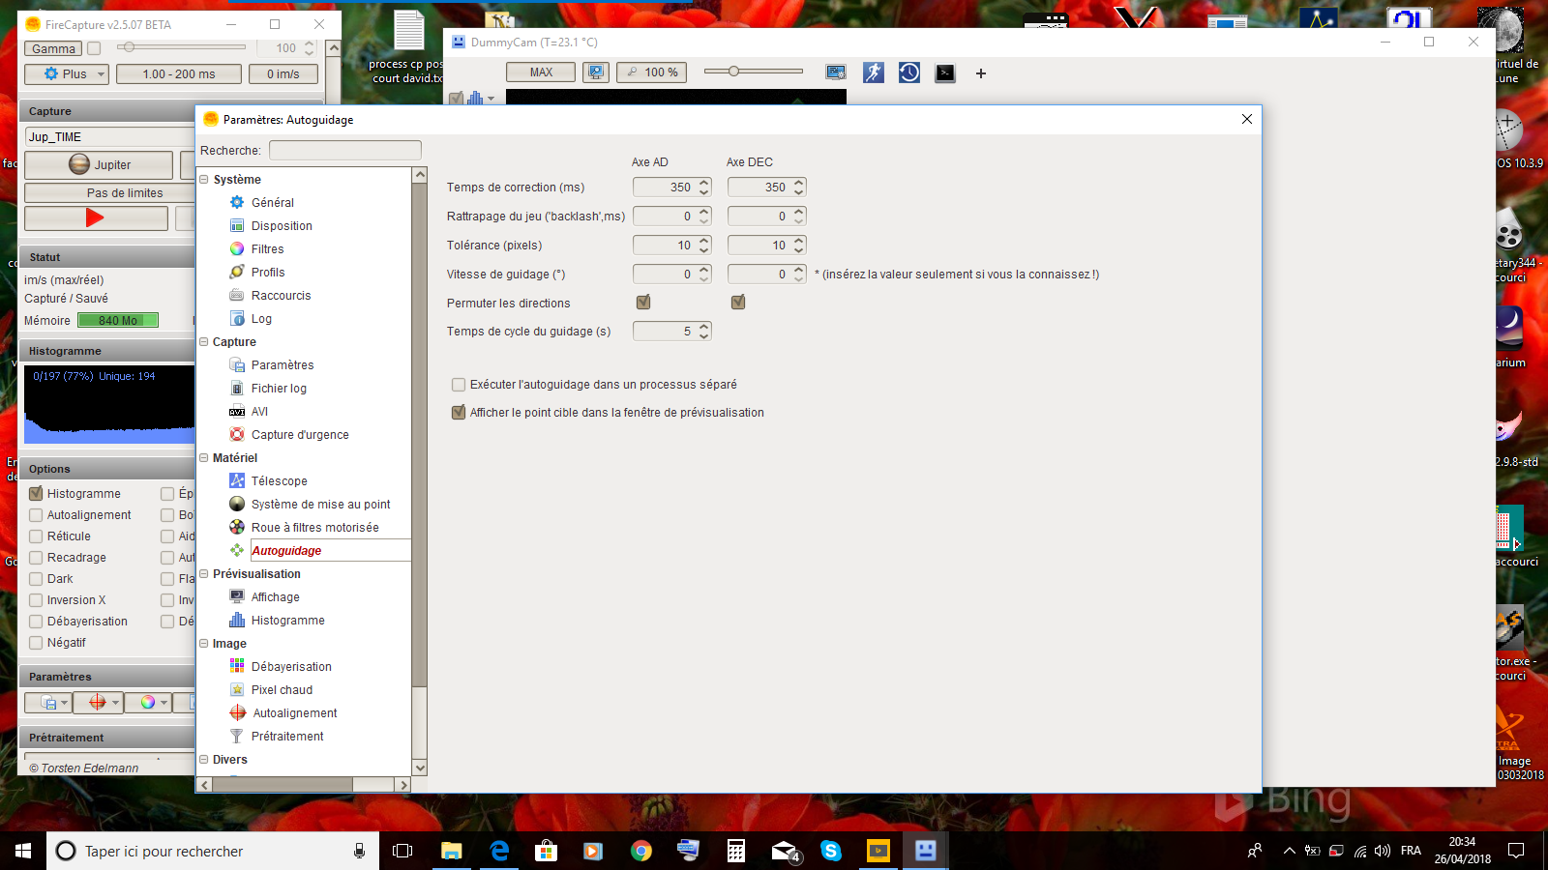Click the clock history icon in toolbar

(x=909, y=72)
